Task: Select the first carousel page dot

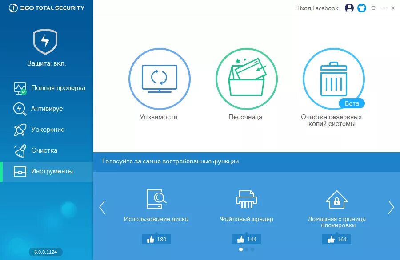Action: (241, 249)
